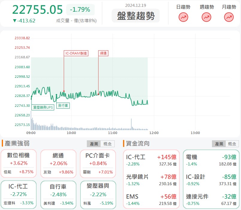
Task: Open the 自行車 industry card
Action: (x=58, y=194)
